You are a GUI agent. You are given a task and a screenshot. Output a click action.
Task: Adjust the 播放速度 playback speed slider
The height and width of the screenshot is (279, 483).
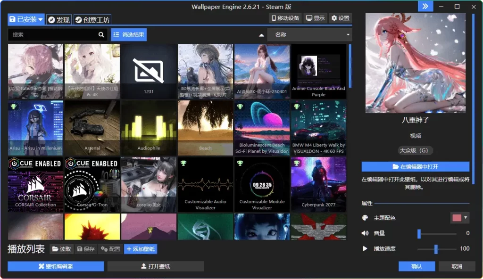pyautogui.click(x=437, y=249)
